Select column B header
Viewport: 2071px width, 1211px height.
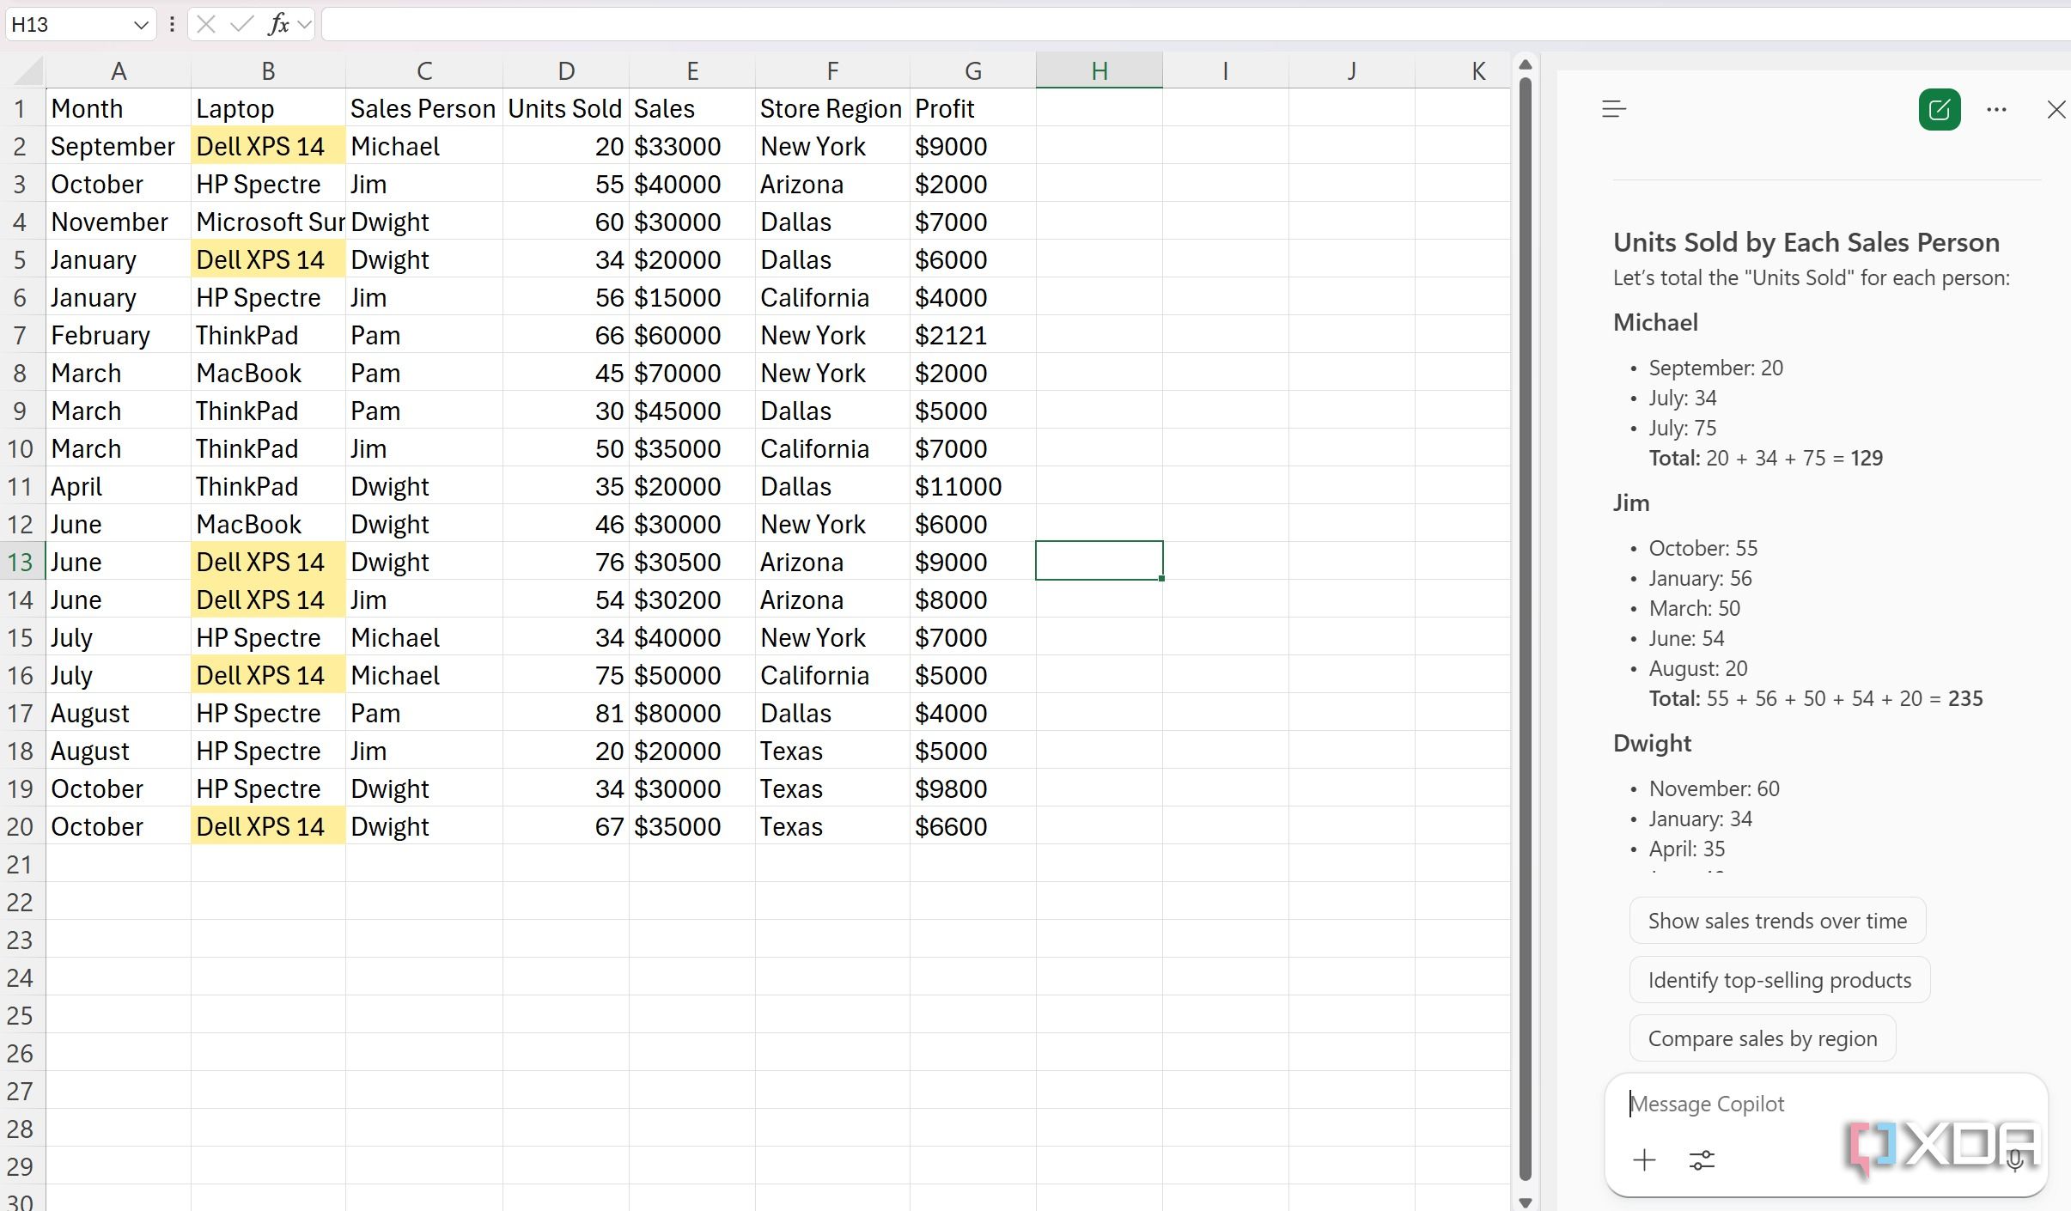268,71
